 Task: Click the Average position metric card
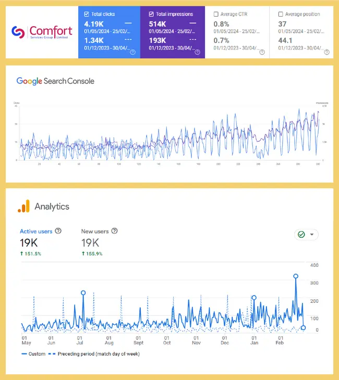(x=301, y=32)
